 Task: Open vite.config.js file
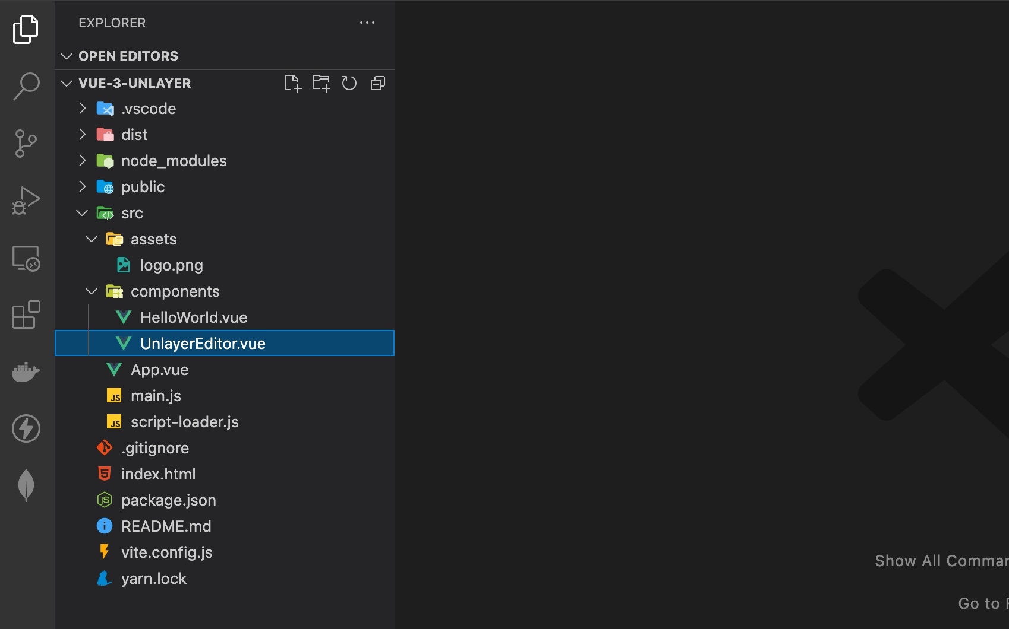(x=225, y=552)
